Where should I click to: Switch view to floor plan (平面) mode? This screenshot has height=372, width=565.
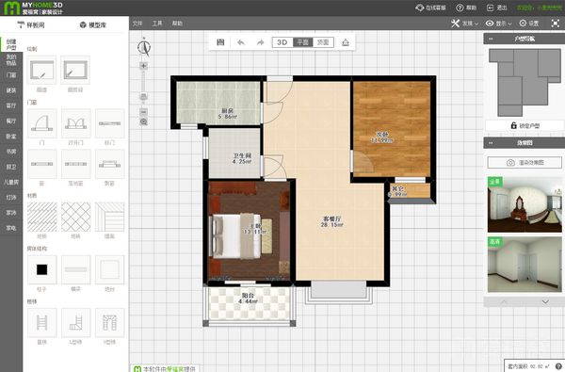coord(302,42)
